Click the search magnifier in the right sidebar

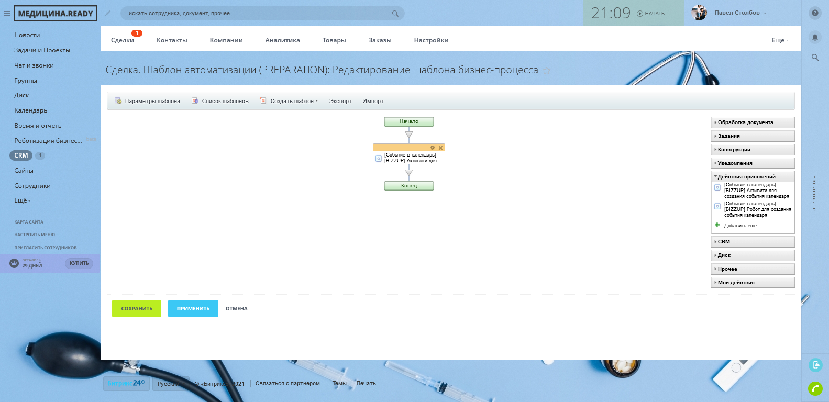815,58
